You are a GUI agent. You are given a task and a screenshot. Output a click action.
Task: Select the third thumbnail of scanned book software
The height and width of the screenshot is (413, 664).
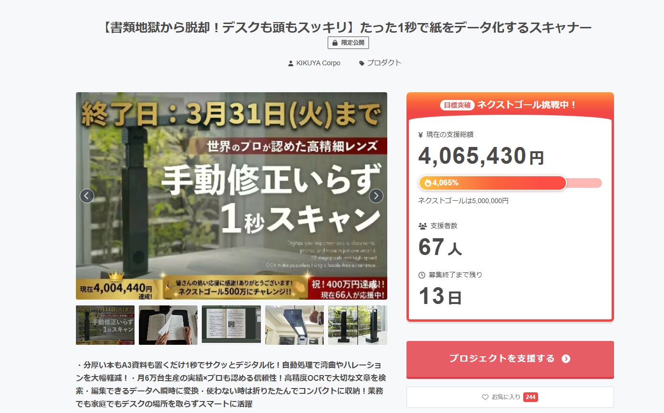click(x=231, y=324)
